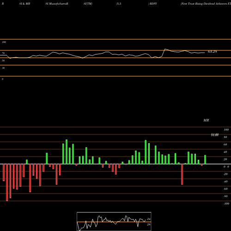The image size is (231, 231).
Task: Click the tallest red bar at chart left
Action: coord(7,182)
